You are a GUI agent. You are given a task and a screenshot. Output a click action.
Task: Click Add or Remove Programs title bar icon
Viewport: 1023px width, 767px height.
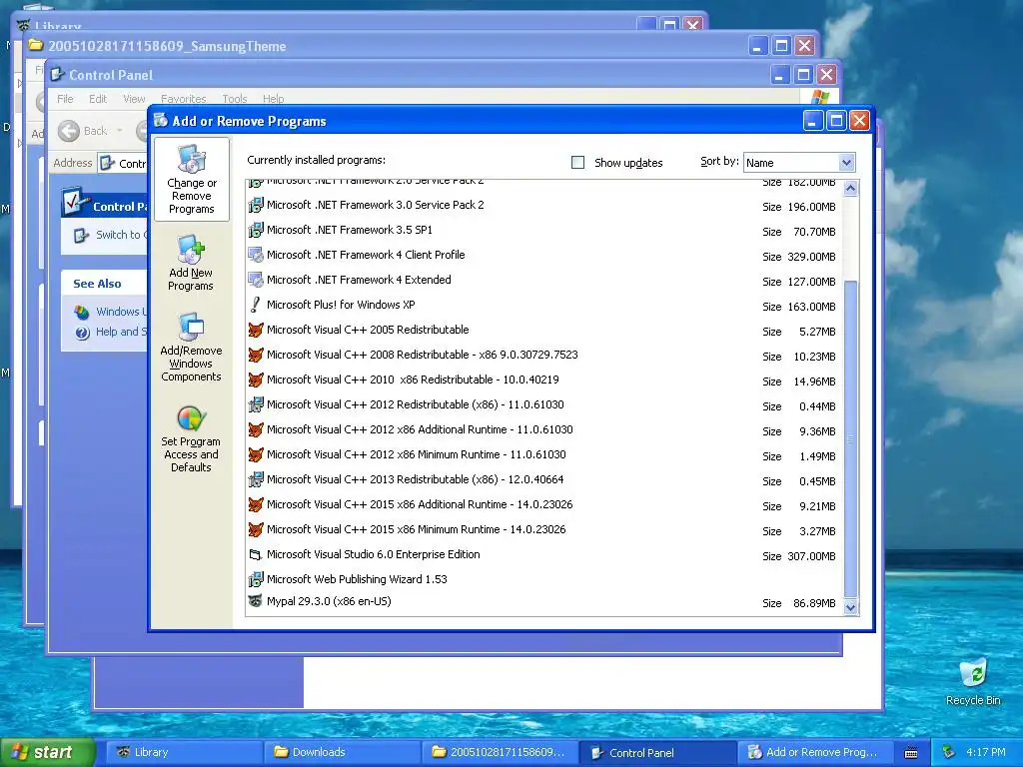pyautogui.click(x=161, y=121)
